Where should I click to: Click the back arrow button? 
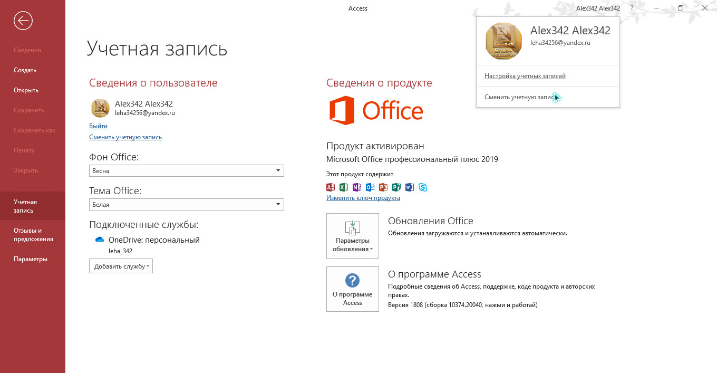pyautogui.click(x=23, y=21)
